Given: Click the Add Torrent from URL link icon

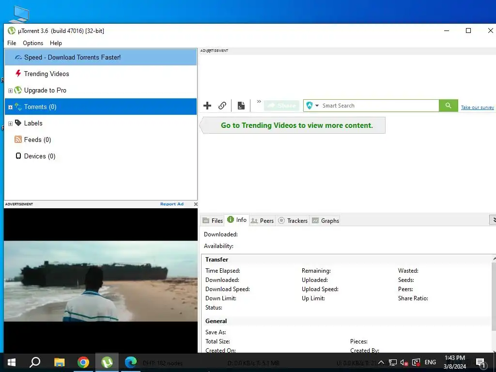Looking at the screenshot, I should click(x=222, y=106).
